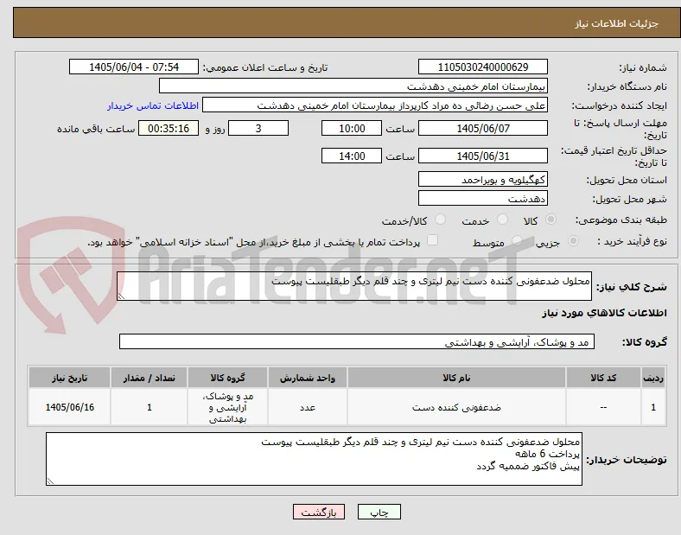Click the delivery city field دهدشت
The width and height of the screenshot is (681, 535).
(483, 199)
